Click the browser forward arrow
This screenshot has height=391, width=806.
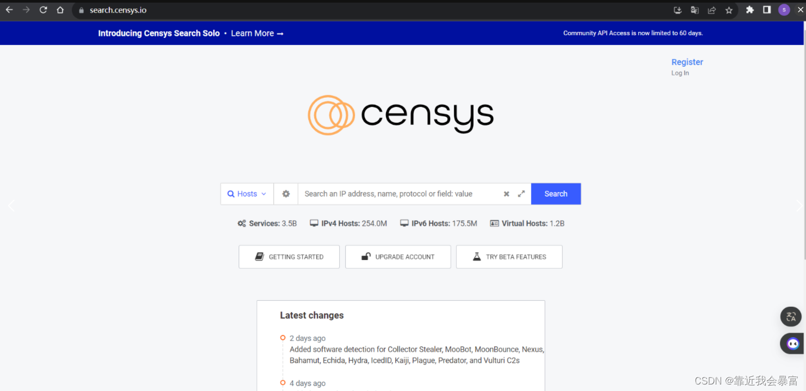(26, 10)
